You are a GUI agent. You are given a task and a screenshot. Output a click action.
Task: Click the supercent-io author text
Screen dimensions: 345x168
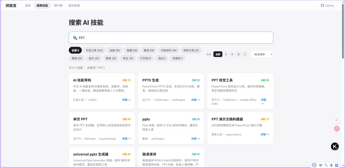[234, 135]
